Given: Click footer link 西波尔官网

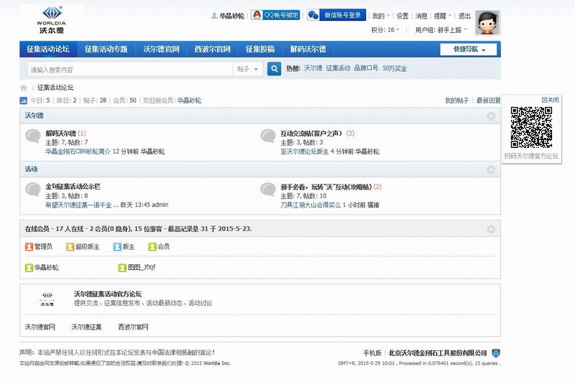Looking at the screenshot, I should coord(133,327).
